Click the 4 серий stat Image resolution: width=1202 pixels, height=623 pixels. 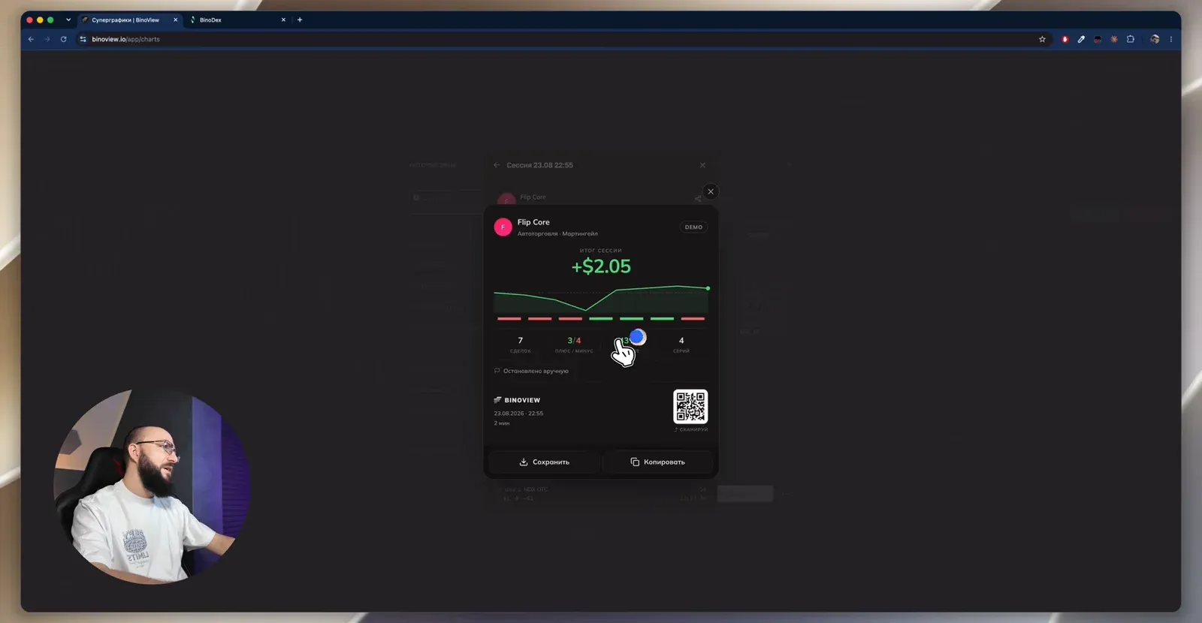[x=681, y=345]
